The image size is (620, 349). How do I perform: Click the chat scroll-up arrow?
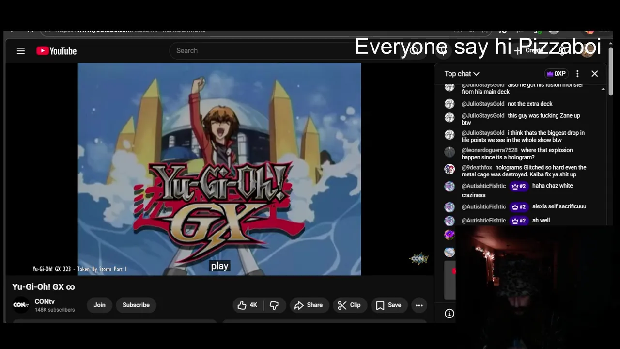(603, 89)
